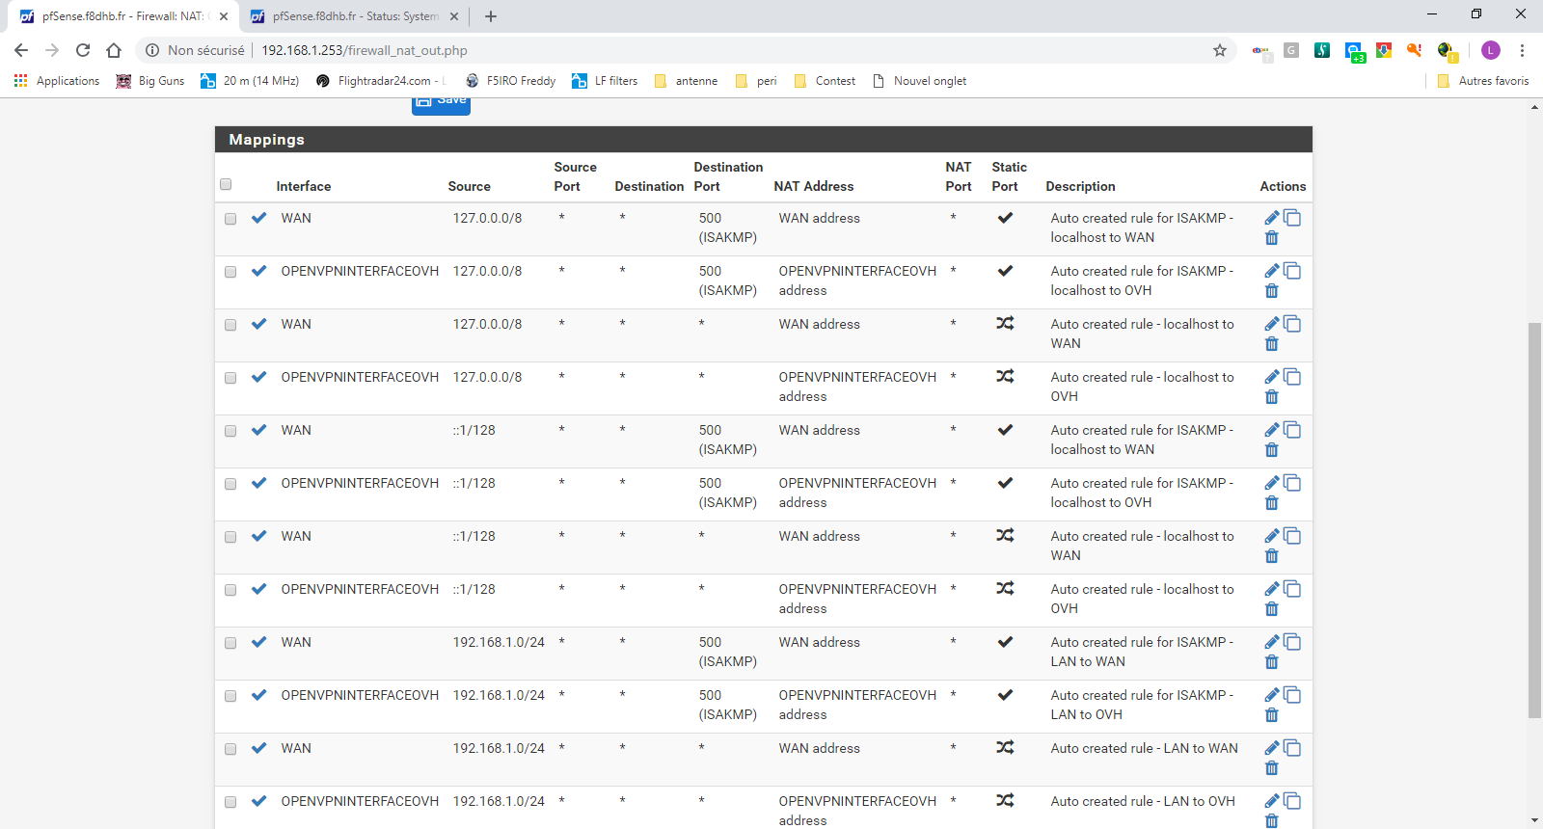
Task: Edit the OPENVPNINTERFACEOVH 127.0.0.0/8 non-ISAKMP localhost mapping
Action: pyautogui.click(x=1271, y=377)
